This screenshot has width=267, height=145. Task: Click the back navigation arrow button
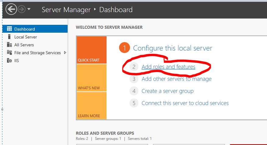click(x=11, y=9)
